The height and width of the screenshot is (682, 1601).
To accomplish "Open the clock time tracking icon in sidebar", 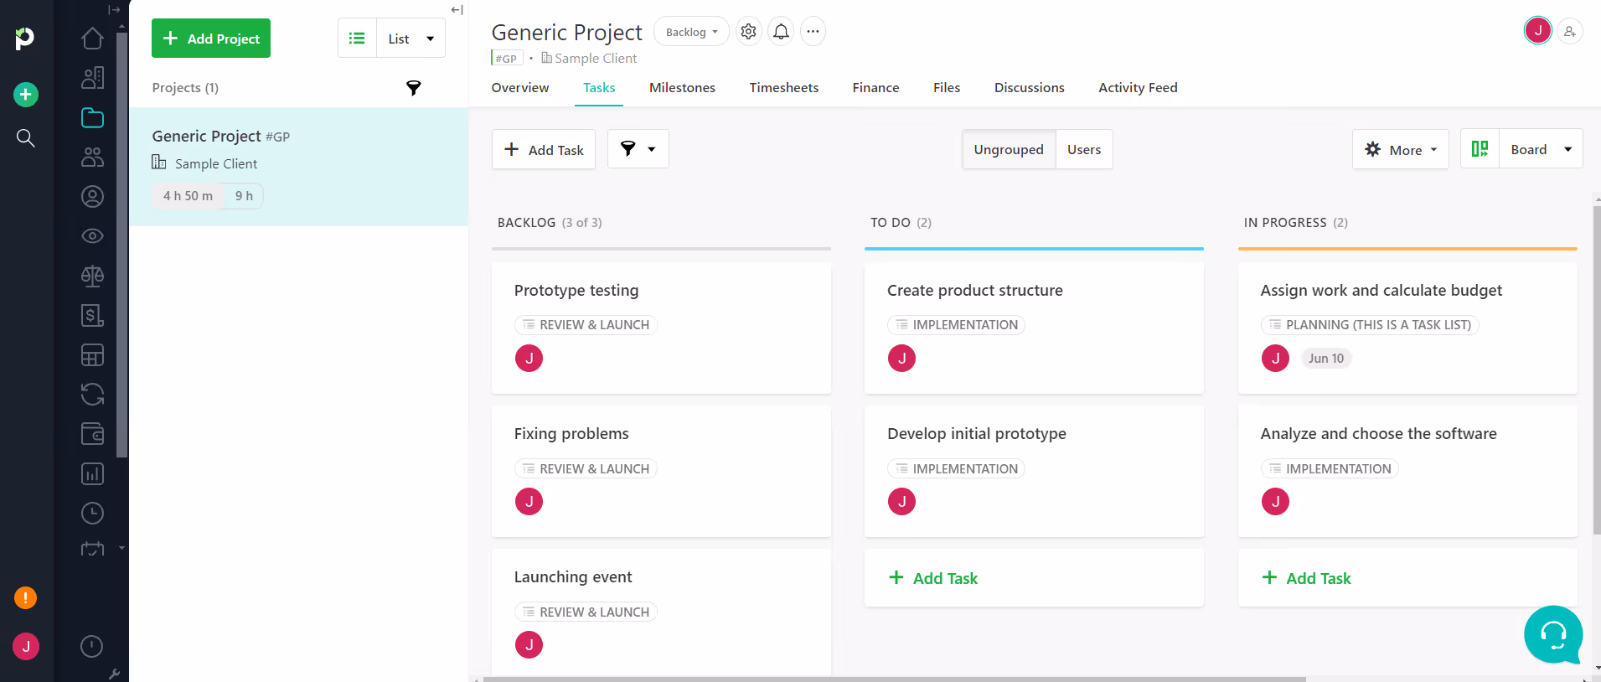I will pos(92,513).
